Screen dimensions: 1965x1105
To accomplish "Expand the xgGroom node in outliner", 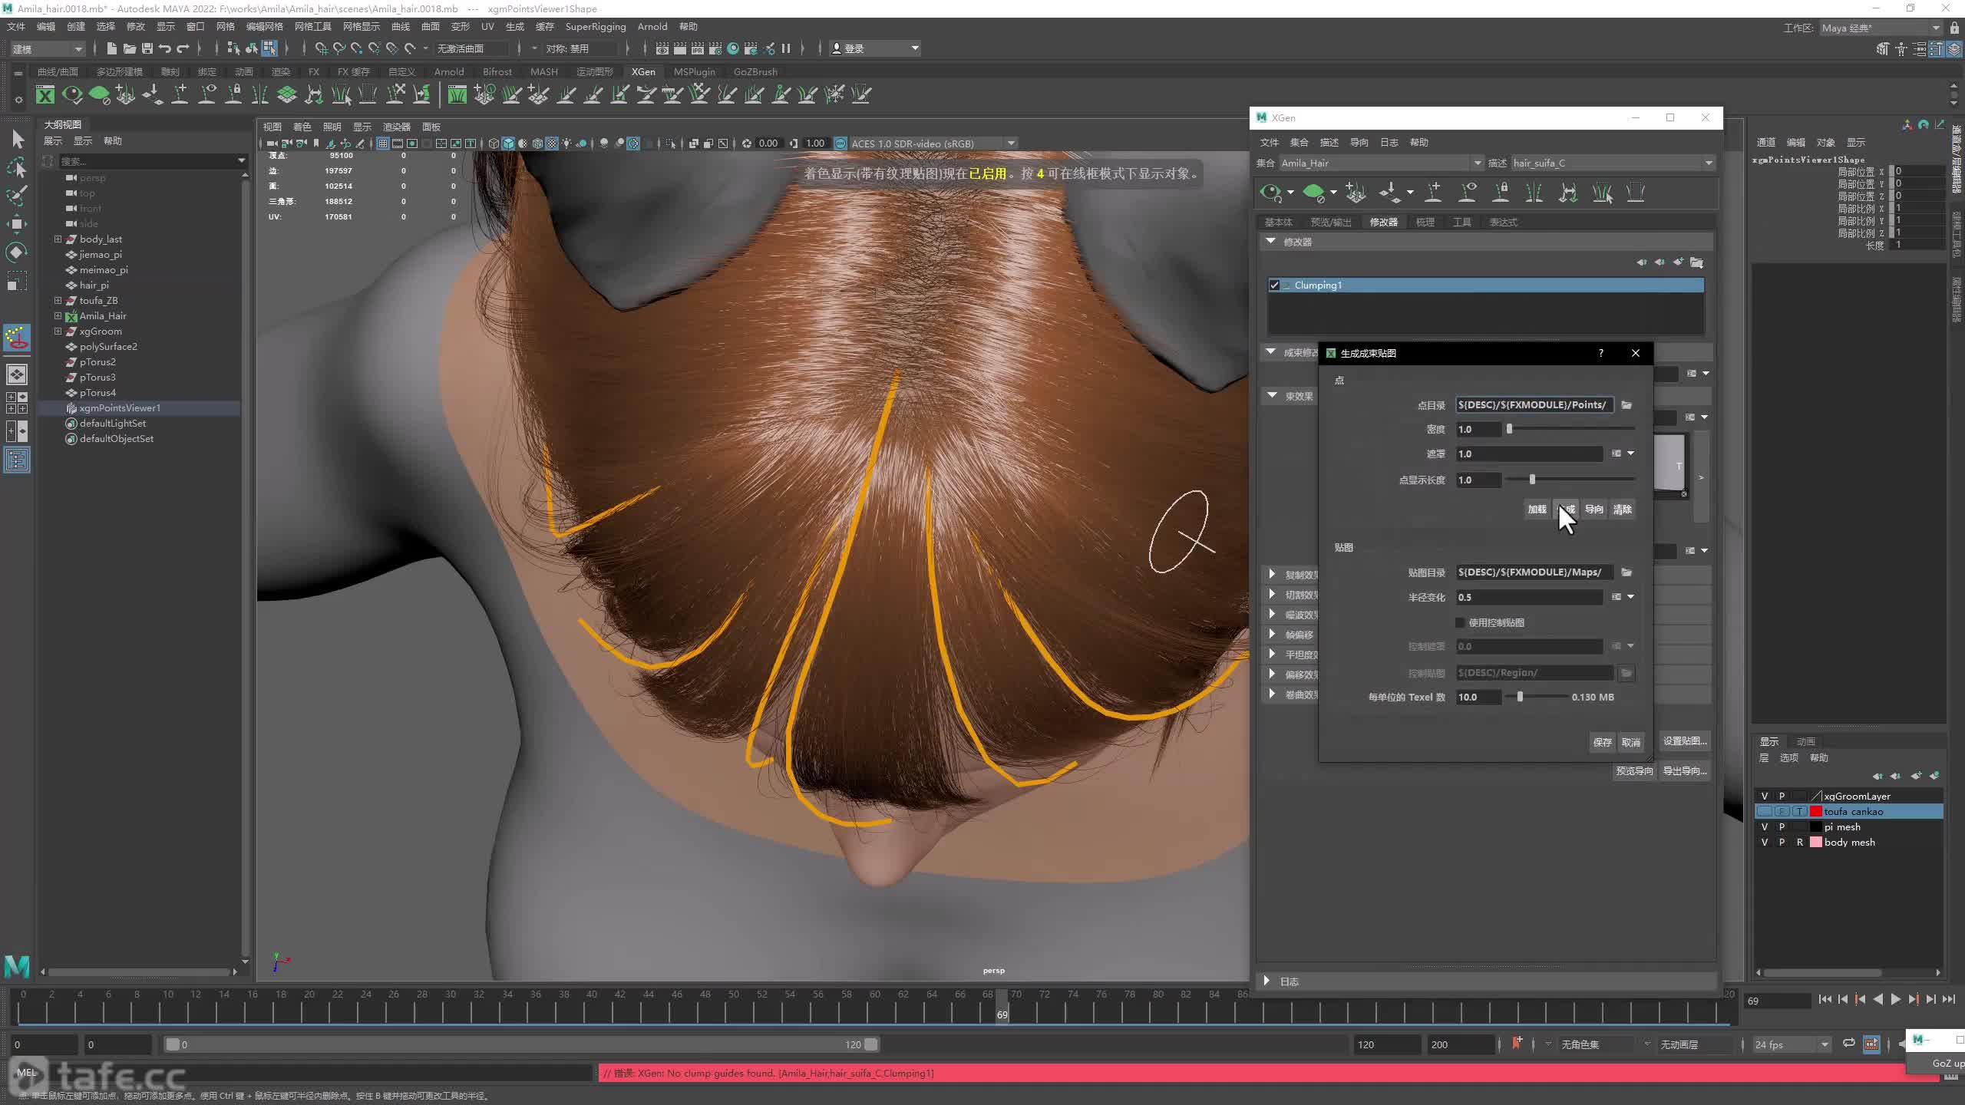I will 58,331.
